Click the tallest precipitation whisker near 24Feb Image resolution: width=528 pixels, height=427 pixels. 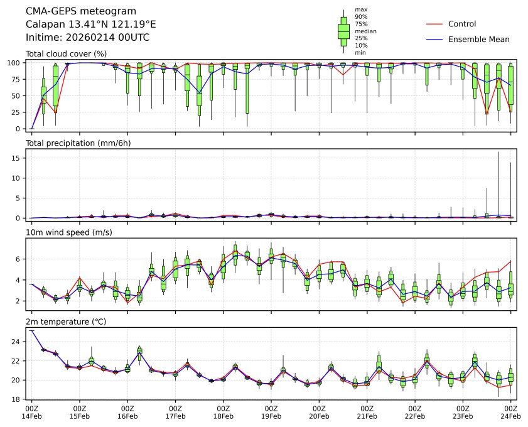498,182
